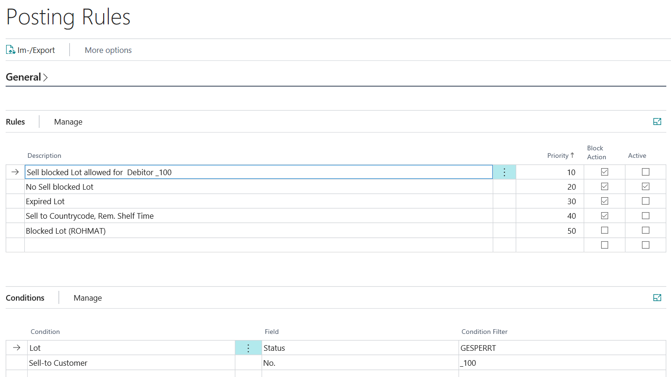This screenshot has width=671, height=377.
Task: Expand the General section chevron
Action: point(45,77)
